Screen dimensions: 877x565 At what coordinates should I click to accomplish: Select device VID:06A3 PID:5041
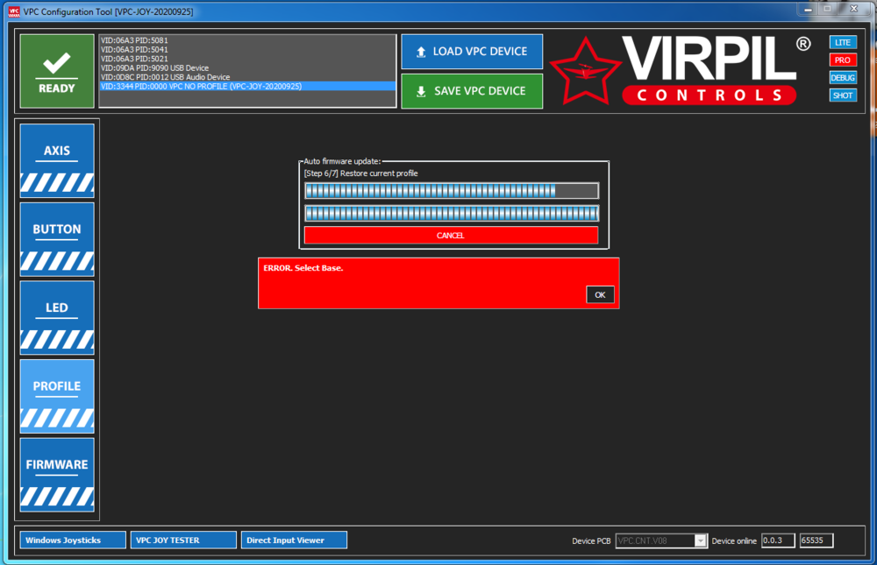(x=247, y=49)
